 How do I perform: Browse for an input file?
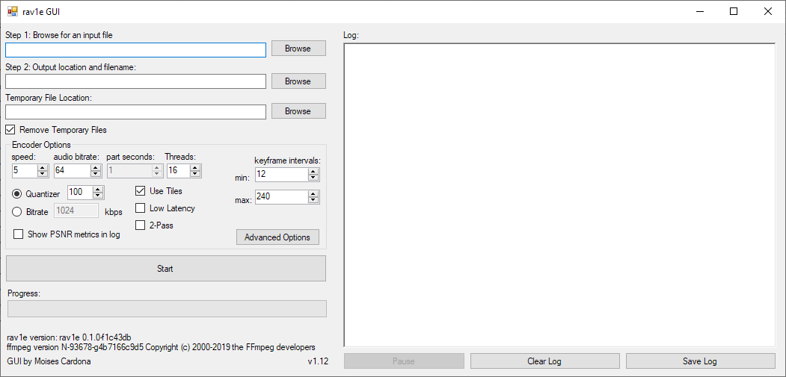click(x=298, y=49)
